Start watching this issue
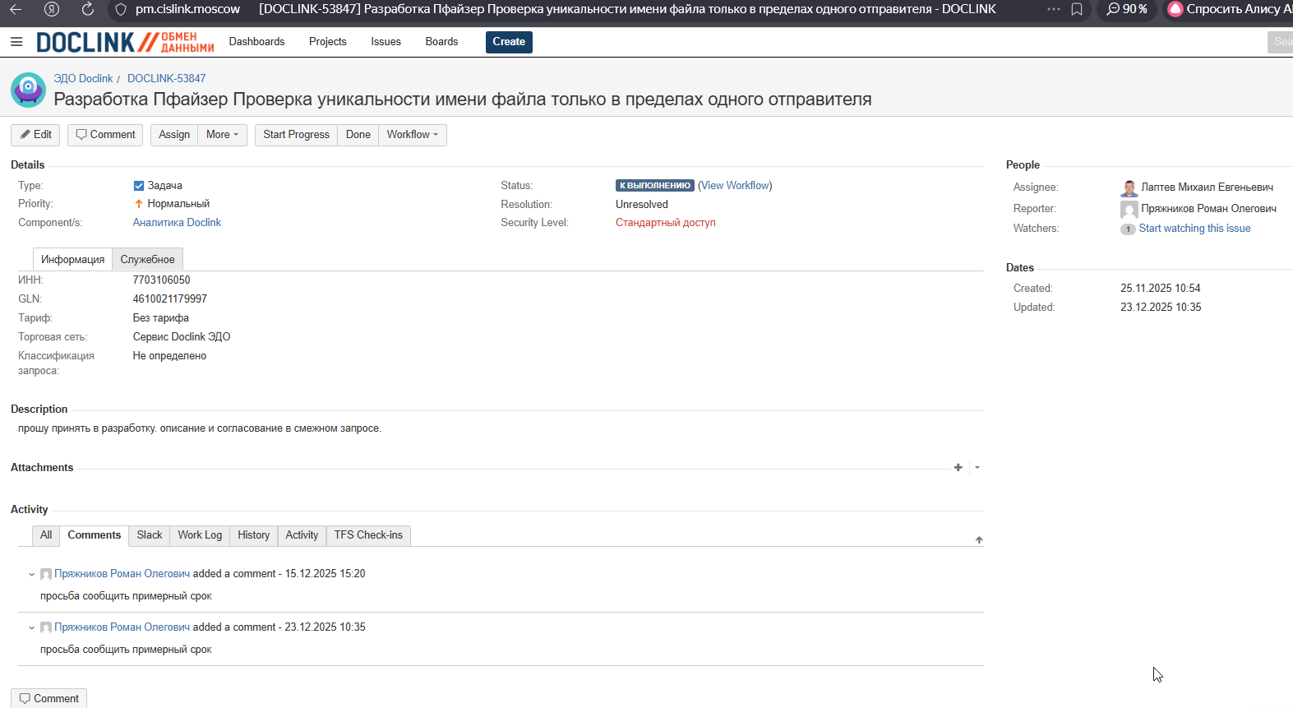The height and width of the screenshot is (708, 1293). click(1194, 229)
